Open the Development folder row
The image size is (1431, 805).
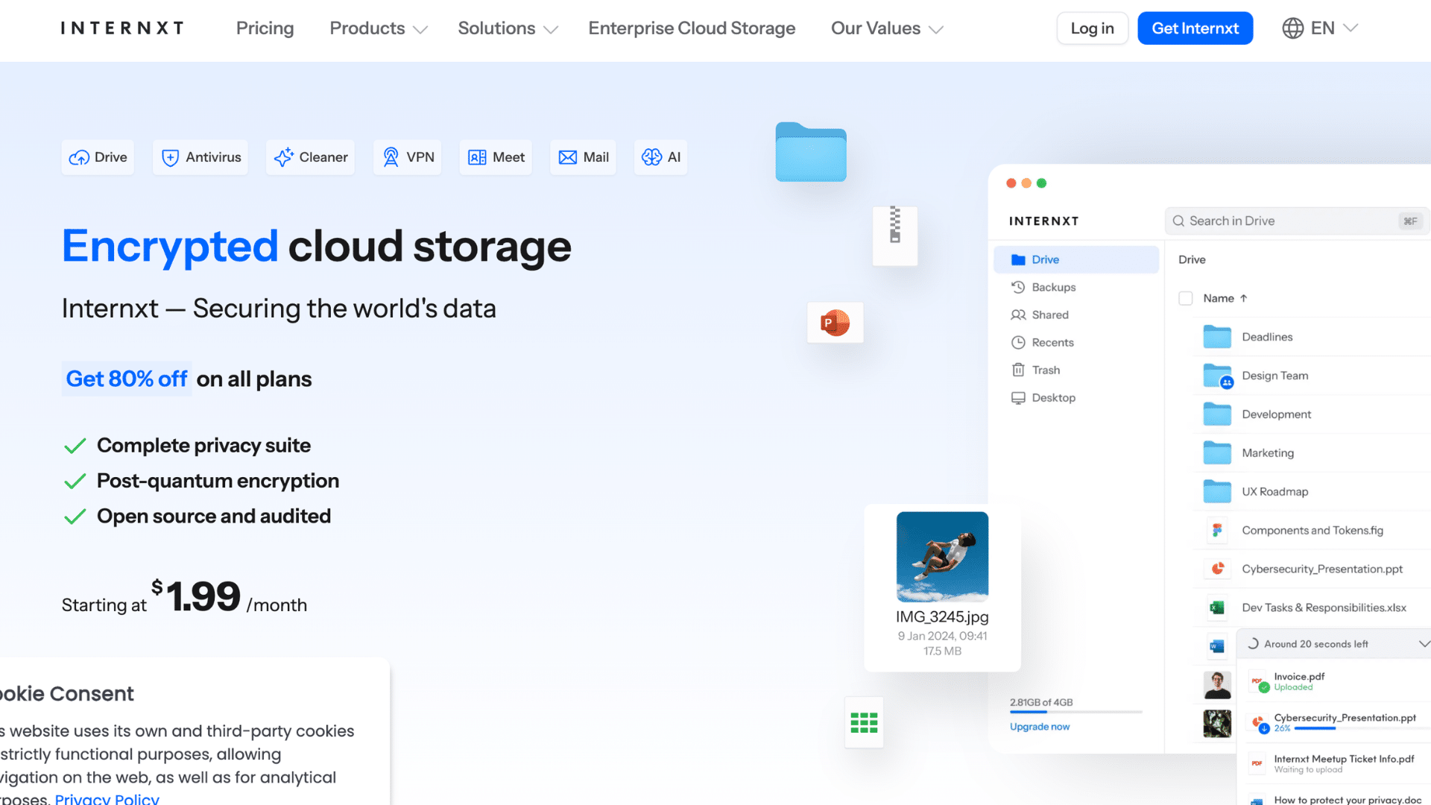pyautogui.click(x=1310, y=414)
